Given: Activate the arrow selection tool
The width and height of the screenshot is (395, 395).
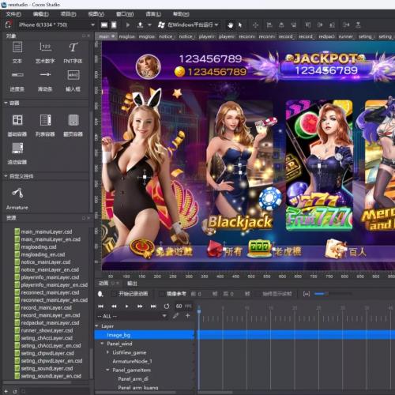Looking at the screenshot, I should click(240, 25).
